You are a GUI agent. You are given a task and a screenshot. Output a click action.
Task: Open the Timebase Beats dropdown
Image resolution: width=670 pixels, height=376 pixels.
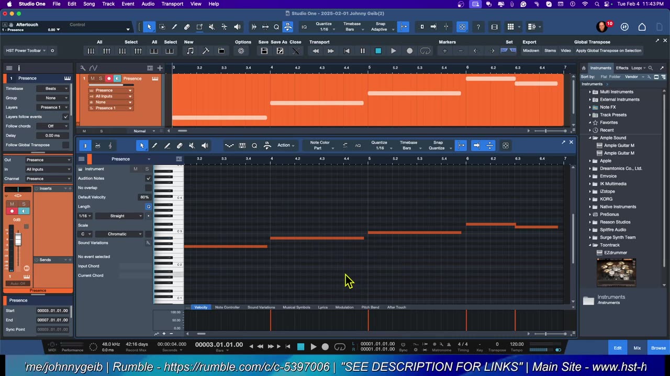coord(52,88)
